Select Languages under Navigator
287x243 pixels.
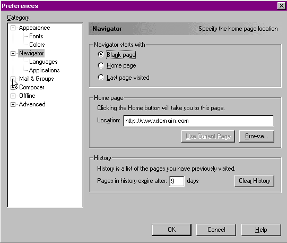(43, 62)
